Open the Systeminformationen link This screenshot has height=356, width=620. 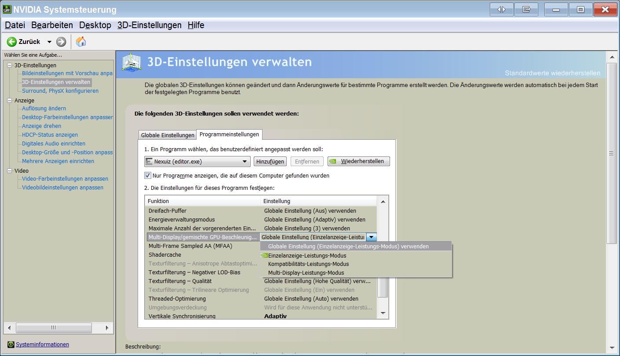click(x=42, y=345)
